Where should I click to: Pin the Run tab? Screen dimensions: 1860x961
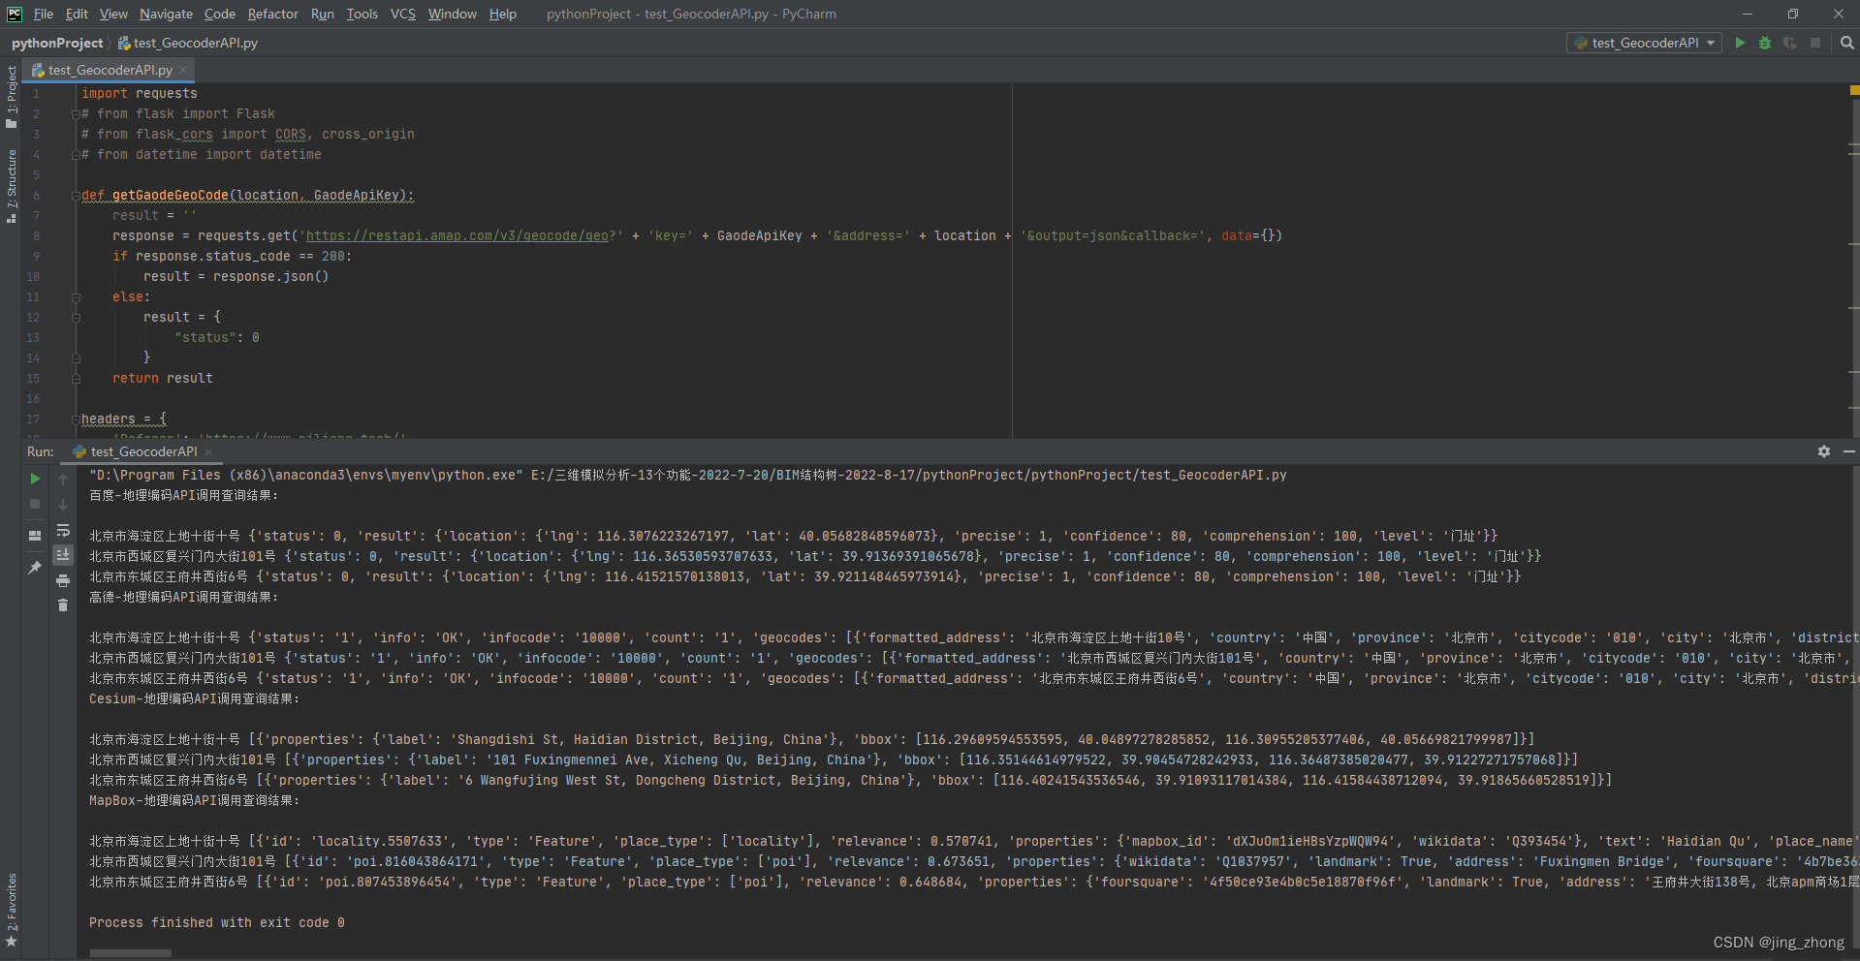35,568
